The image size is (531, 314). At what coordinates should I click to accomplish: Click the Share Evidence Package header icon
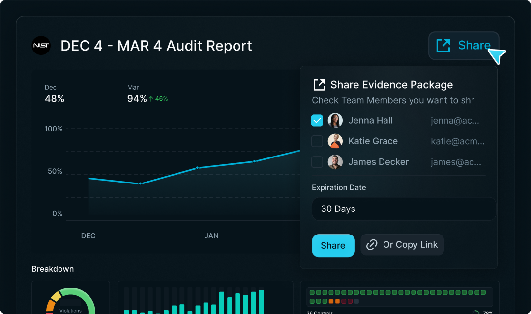(319, 85)
